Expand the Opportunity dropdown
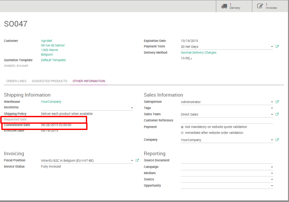 272,185
